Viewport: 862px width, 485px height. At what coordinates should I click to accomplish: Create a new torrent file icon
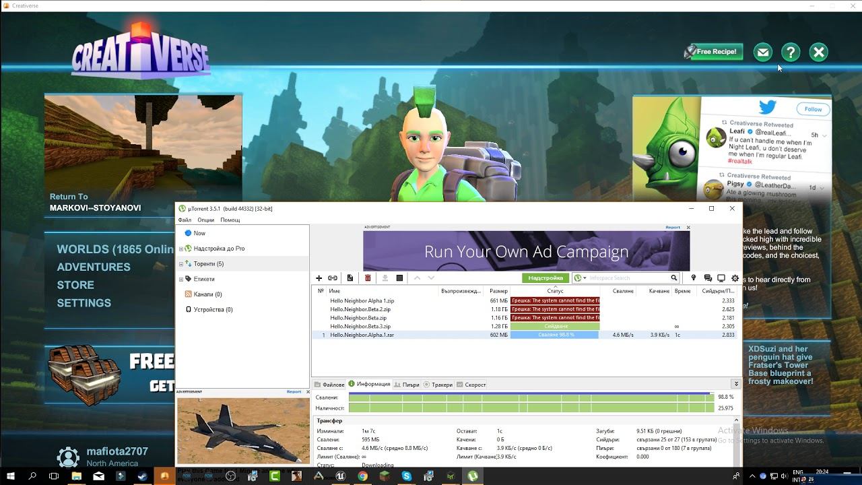coord(350,278)
